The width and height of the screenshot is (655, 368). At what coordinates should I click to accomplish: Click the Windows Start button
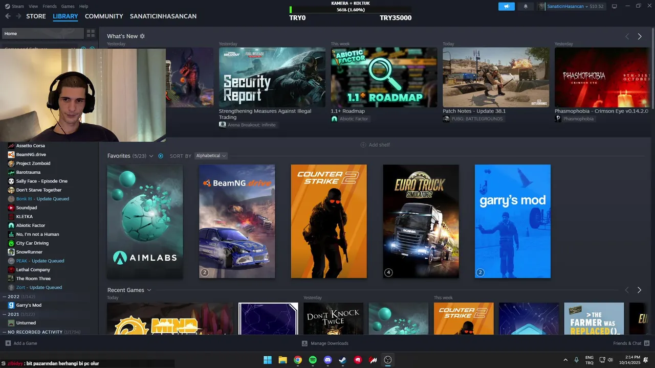coord(268,360)
